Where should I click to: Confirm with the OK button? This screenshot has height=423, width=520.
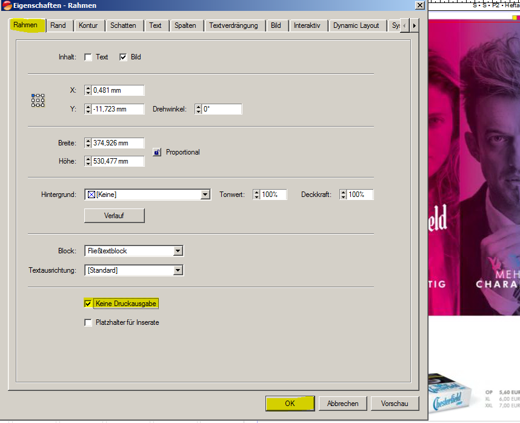pos(290,403)
